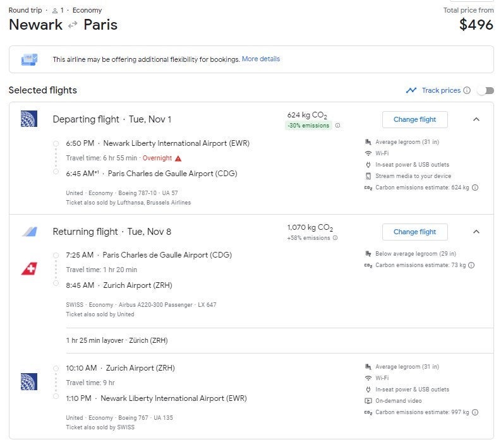Enable the Track prices toggle

(x=485, y=90)
